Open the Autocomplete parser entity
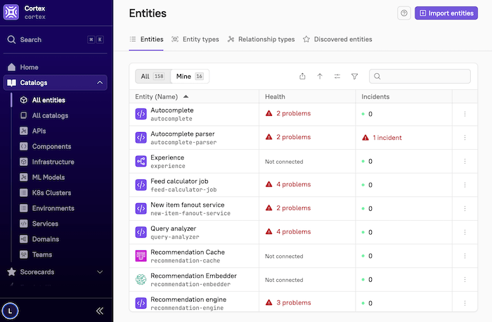 183,134
